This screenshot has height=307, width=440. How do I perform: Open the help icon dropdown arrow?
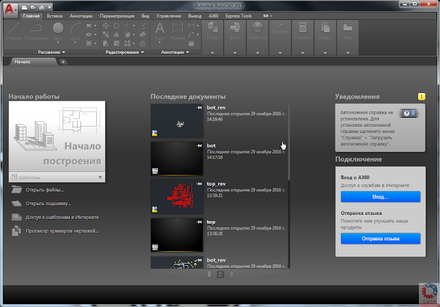(413, 113)
